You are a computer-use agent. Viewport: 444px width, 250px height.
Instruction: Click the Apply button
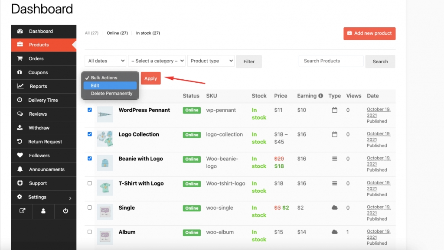point(150,78)
